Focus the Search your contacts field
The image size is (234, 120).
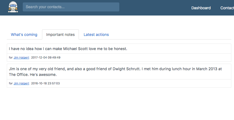pos(71,7)
